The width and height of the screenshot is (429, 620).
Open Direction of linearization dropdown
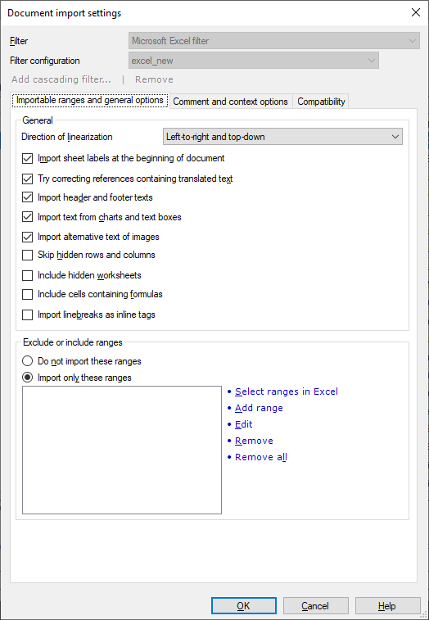click(x=282, y=137)
